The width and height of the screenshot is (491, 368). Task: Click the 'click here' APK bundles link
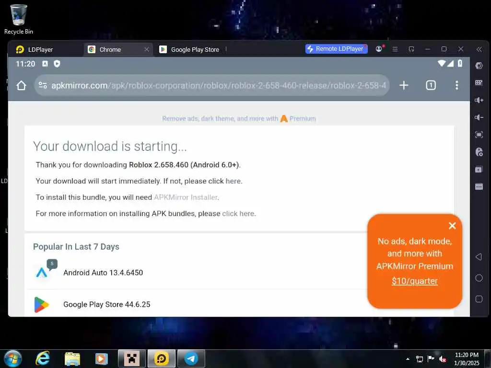238,214
